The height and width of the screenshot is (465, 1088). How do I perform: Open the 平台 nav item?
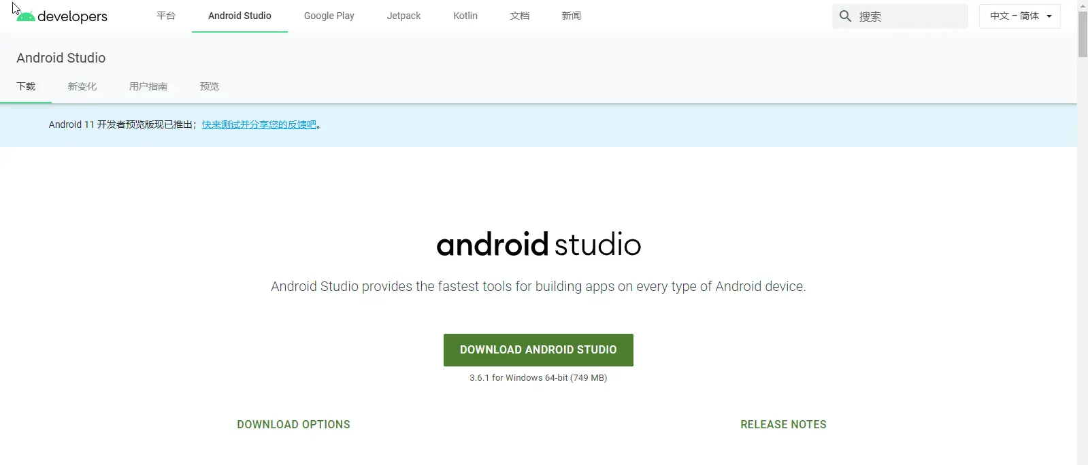point(166,16)
